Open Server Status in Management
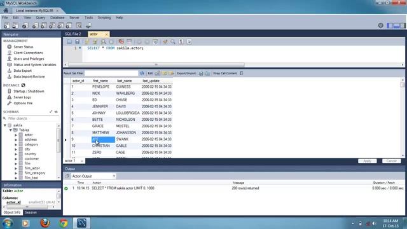 click(x=24, y=46)
